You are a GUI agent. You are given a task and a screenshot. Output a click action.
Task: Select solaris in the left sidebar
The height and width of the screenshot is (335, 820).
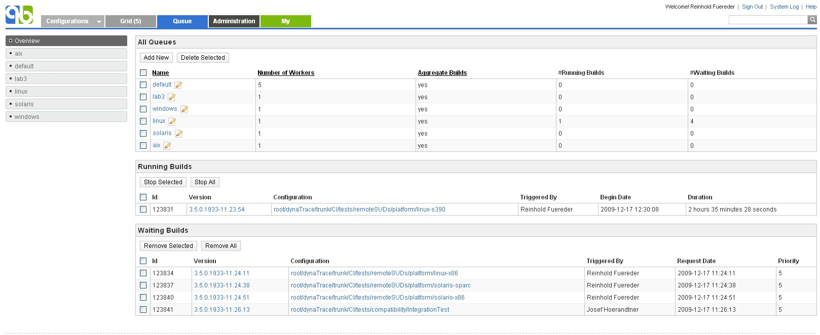tap(66, 104)
